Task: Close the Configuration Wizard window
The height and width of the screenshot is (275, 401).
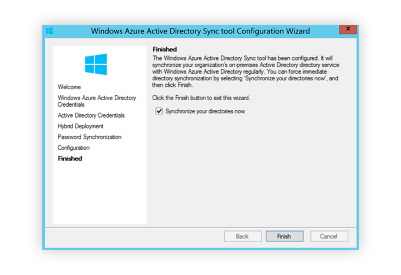Action: point(348,29)
